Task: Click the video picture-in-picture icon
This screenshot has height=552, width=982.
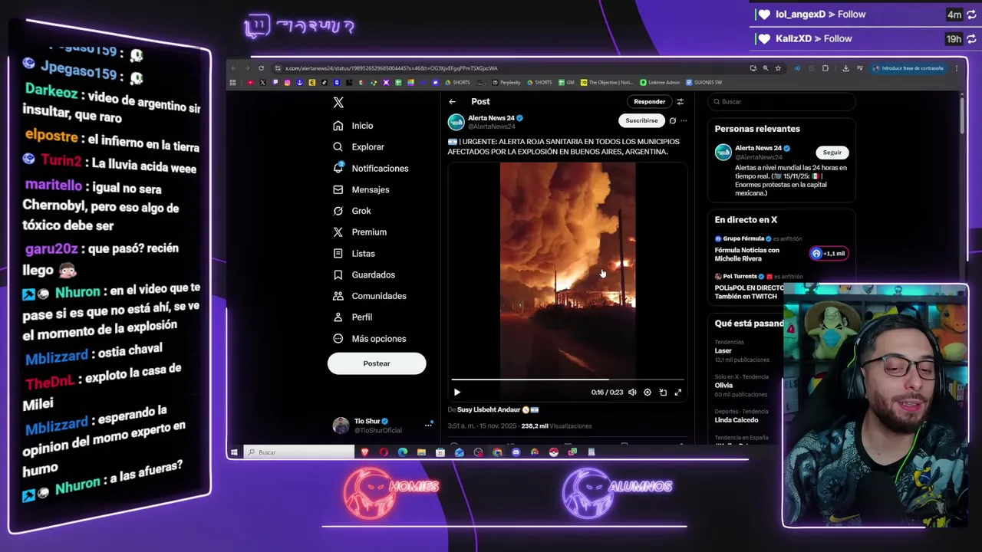Action: pyautogui.click(x=663, y=393)
